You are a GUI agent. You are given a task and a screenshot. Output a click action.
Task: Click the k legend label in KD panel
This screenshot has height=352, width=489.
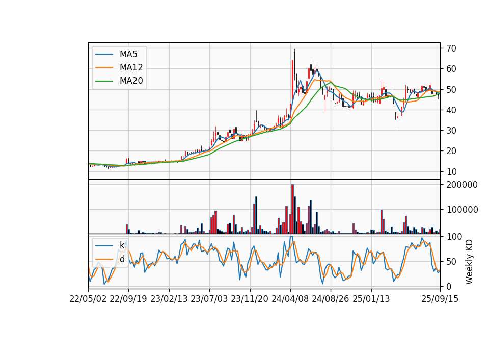point(122,245)
